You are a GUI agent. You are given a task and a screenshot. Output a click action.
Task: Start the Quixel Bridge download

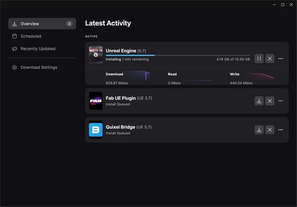(x=259, y=130)
